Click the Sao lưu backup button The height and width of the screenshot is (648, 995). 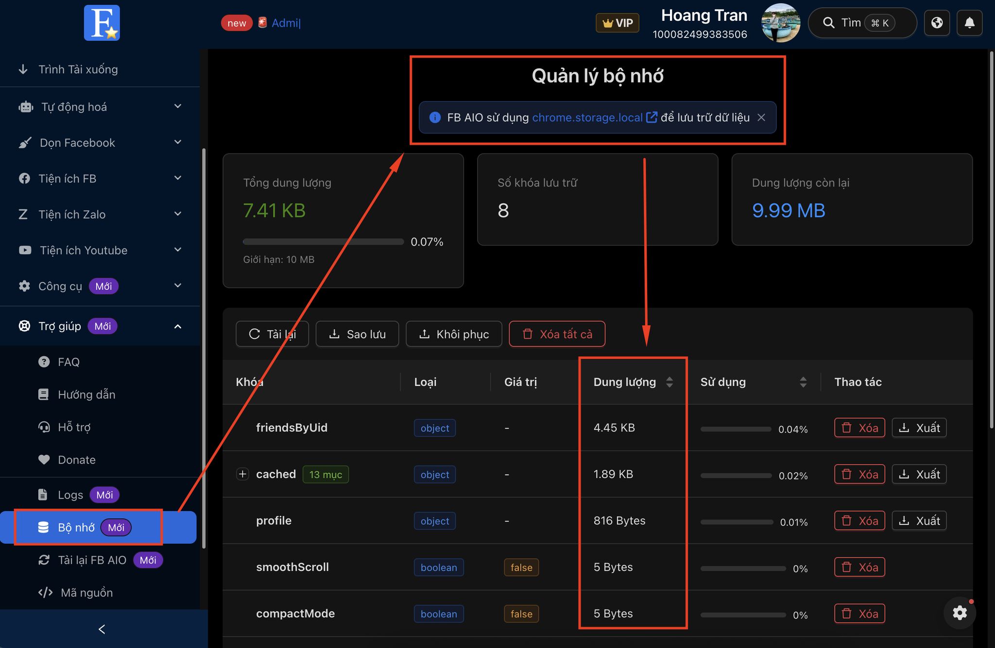pyautogui.click(x=357, y=334)
